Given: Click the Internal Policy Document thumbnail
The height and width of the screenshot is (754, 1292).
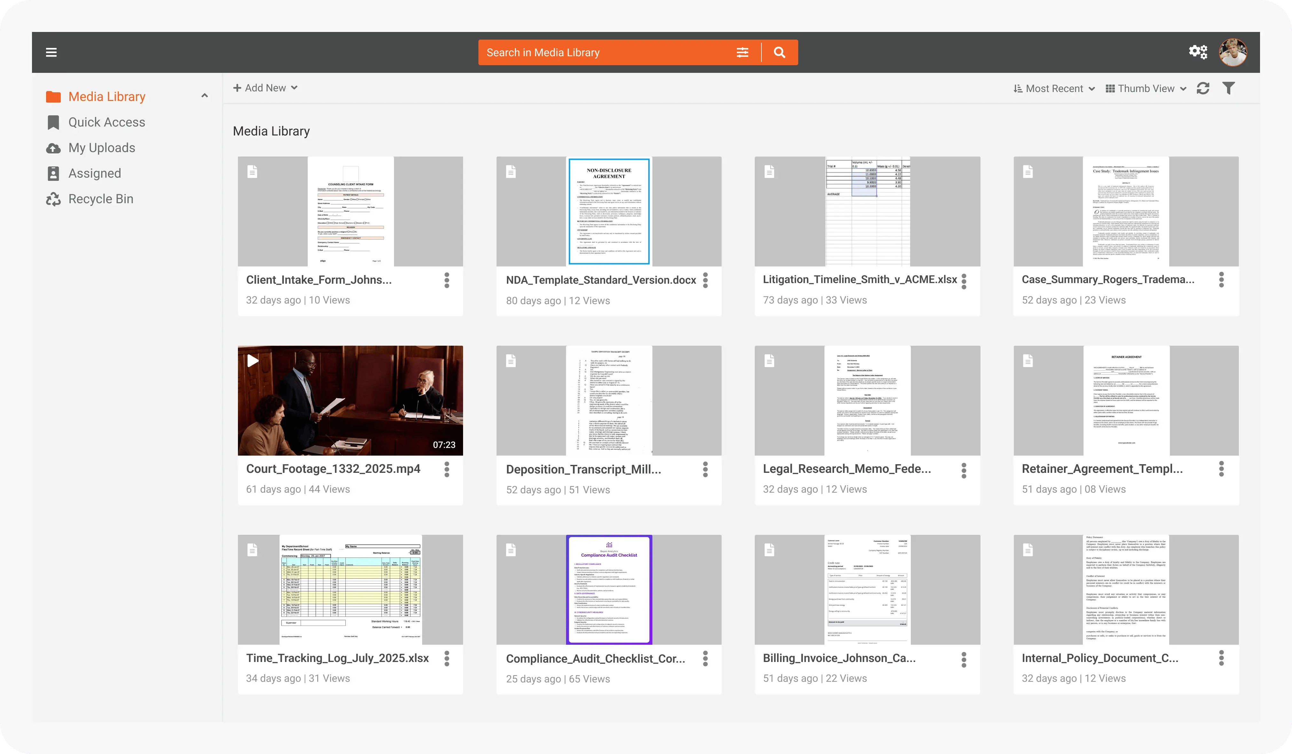Looking at the screenshot, I should tap(1126, 589).
